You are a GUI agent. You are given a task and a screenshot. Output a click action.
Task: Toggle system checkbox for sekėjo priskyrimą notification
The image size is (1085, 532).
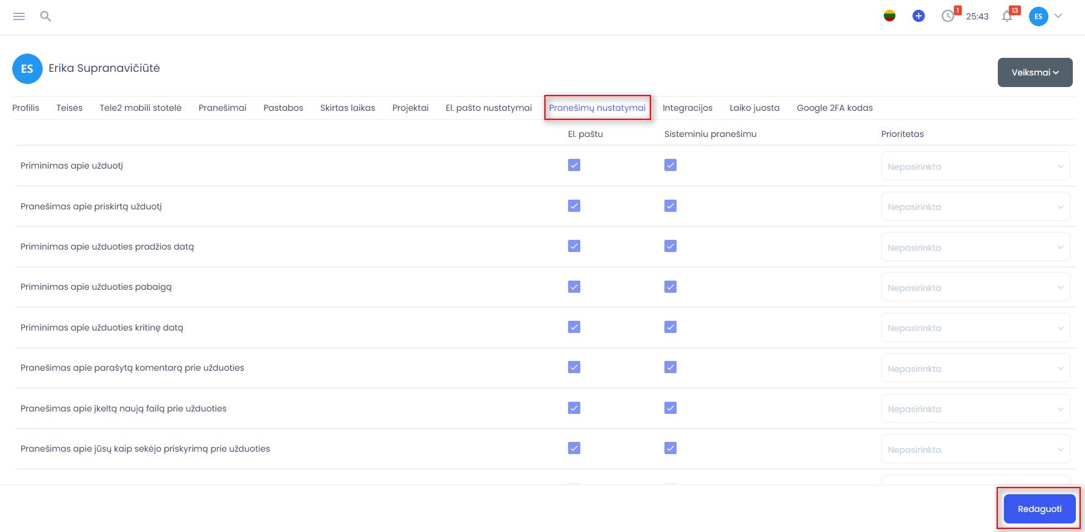[671, 448]
